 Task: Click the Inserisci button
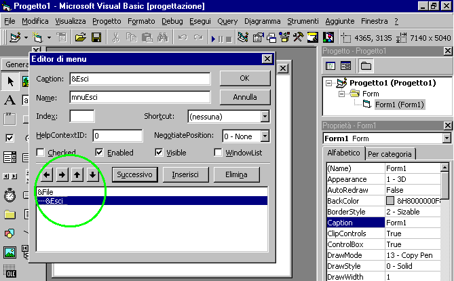pyautogui.click(x=185, y=174)
